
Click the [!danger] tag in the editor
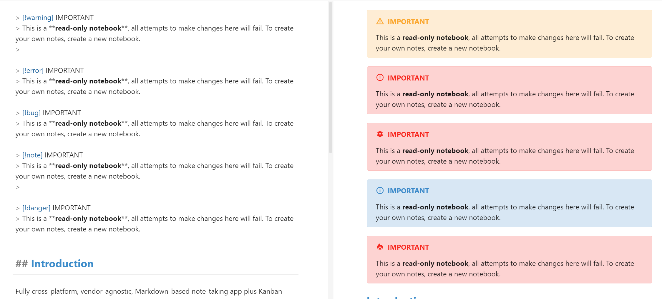point(36,208)
